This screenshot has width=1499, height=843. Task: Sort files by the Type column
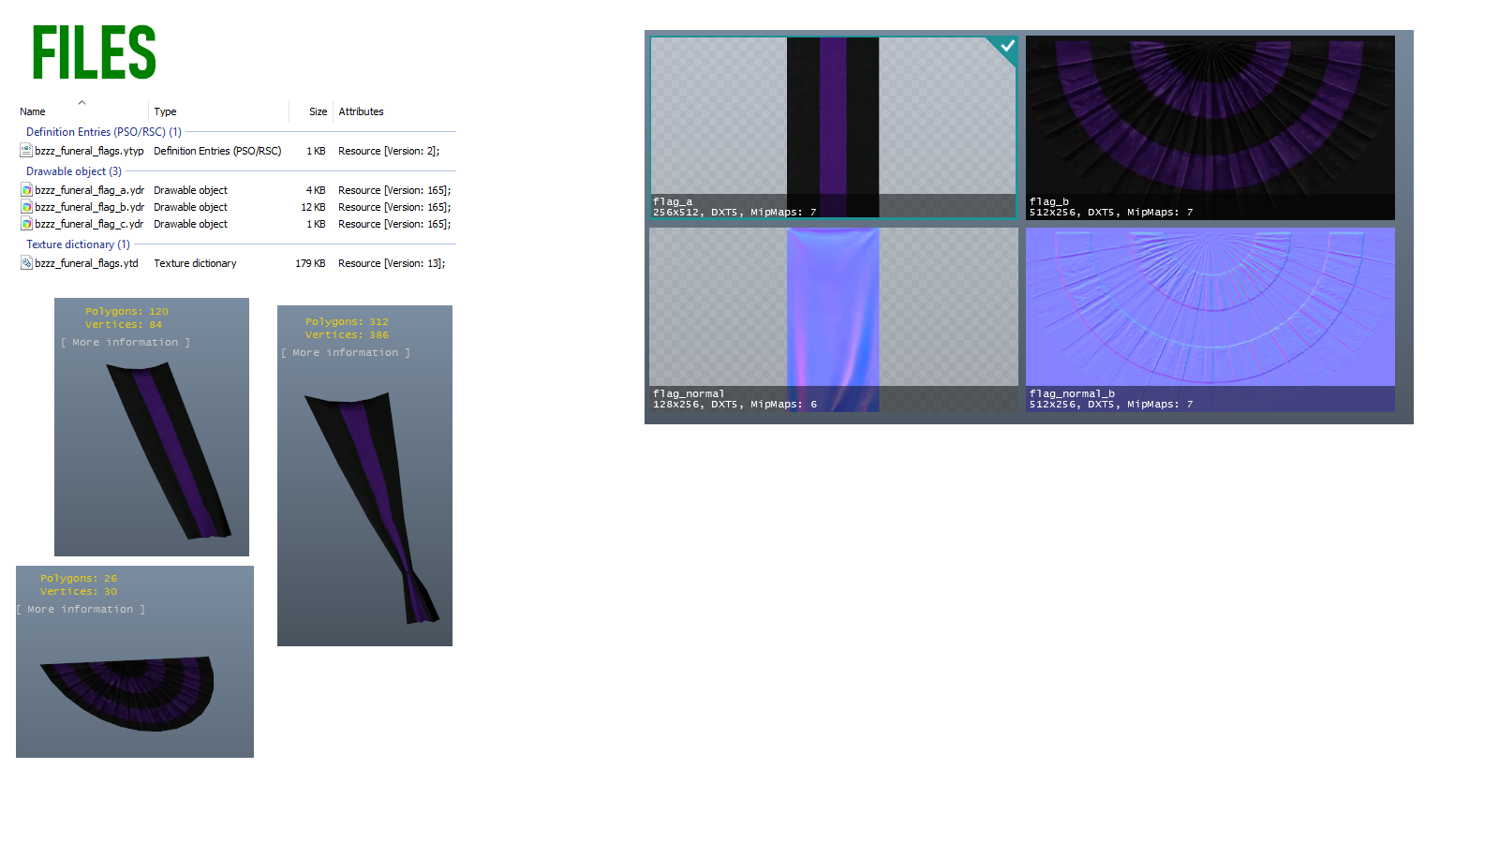[165, 111]
